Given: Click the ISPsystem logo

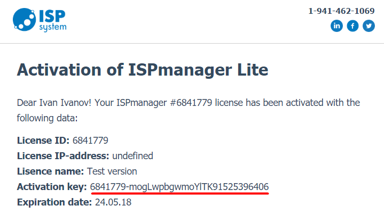Looking at the screenshot, I should point(40,20).
